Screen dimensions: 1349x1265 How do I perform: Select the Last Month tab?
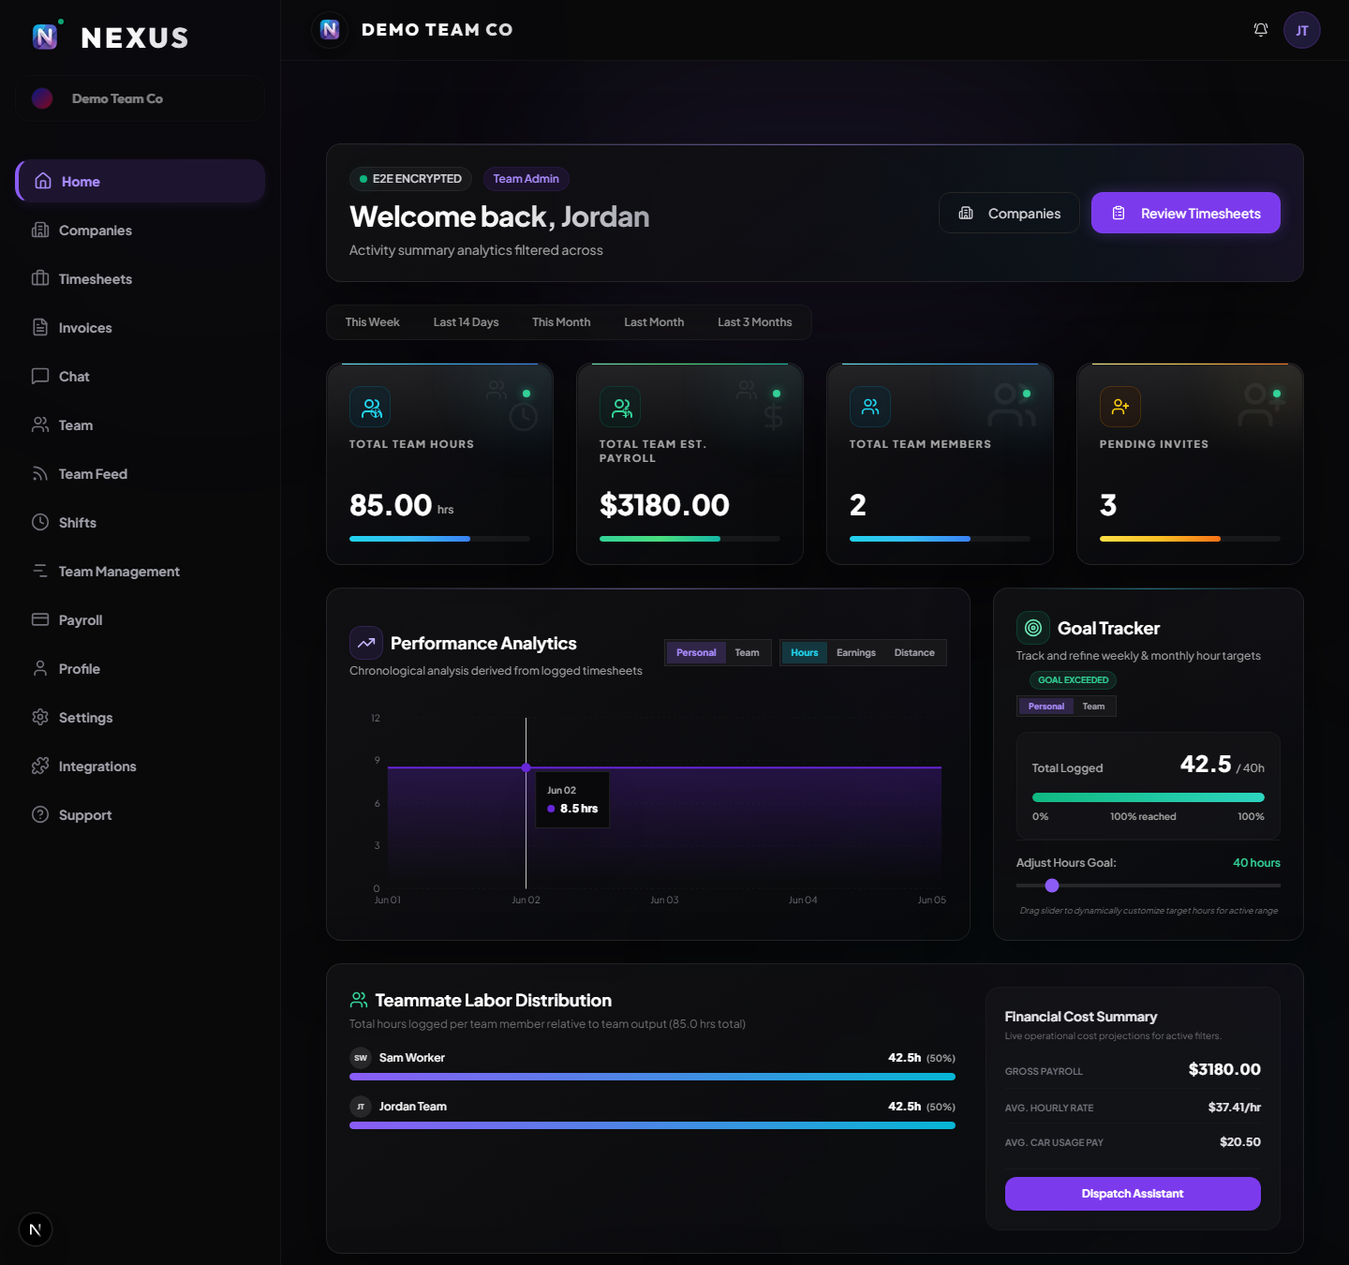654,322
